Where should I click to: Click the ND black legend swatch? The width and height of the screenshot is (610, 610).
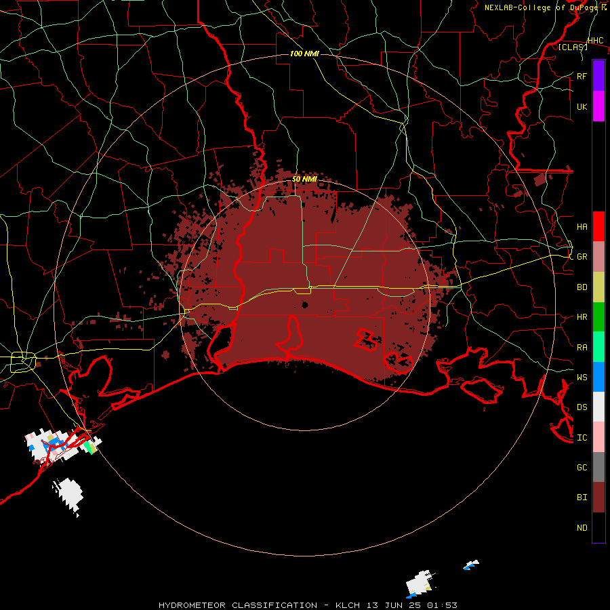pos(598,527)
